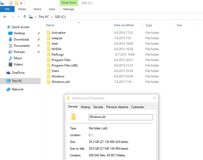Click the pin icon next to Desktop
Screen dimensions: 203x160
[39, 33]
